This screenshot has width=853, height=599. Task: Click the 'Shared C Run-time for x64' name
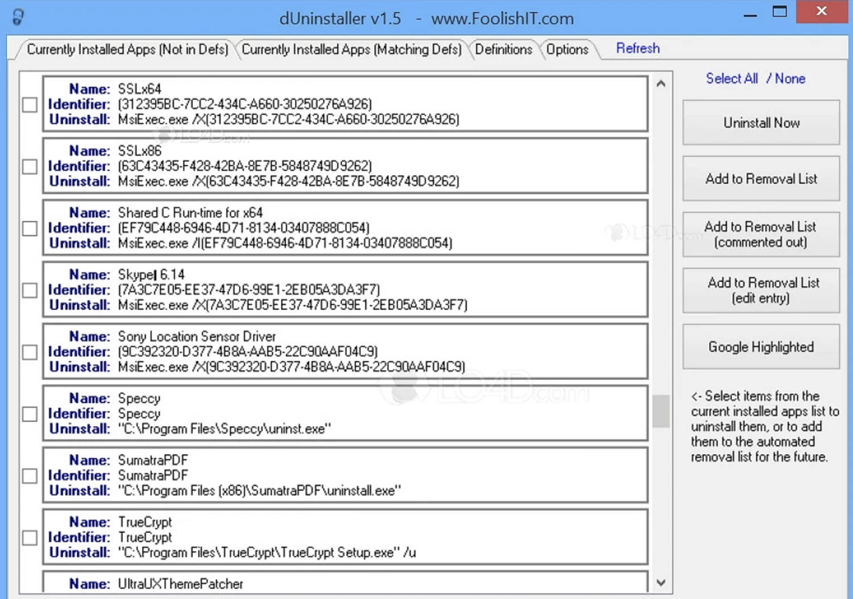click(190, 213)
